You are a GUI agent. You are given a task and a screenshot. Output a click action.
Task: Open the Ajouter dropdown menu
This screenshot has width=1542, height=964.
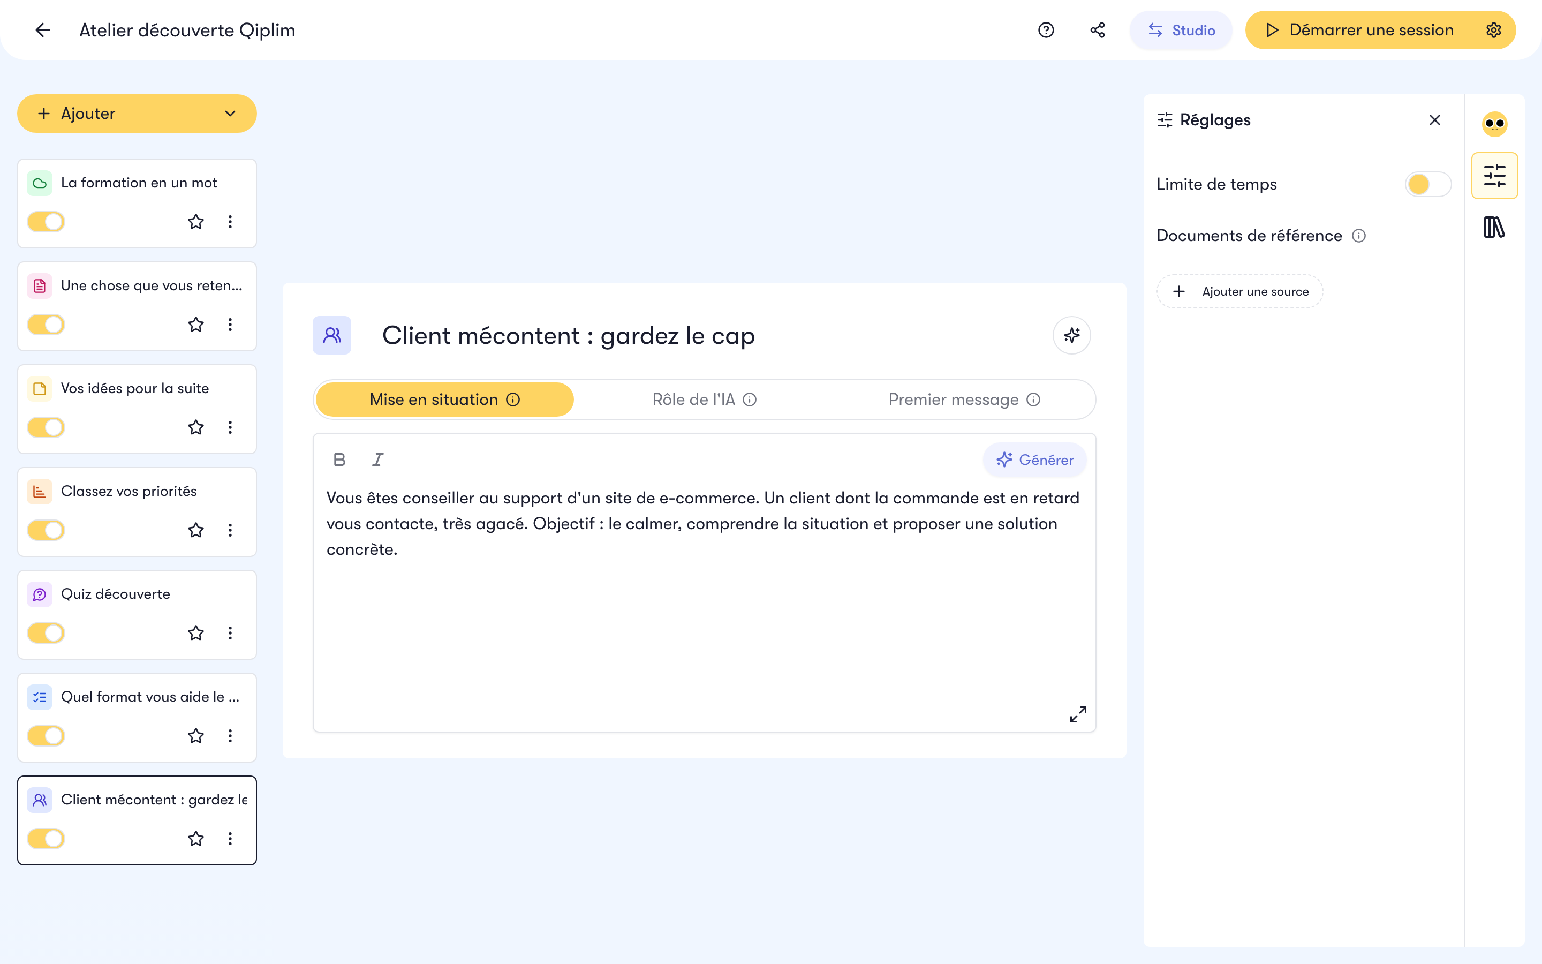(x=137, y=114)
